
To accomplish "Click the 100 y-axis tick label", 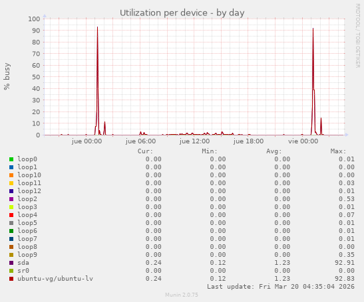I will 34,19.
